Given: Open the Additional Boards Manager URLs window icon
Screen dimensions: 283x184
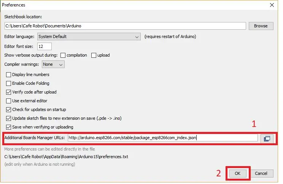Looking at the screenshot, I should click(267, 138).
